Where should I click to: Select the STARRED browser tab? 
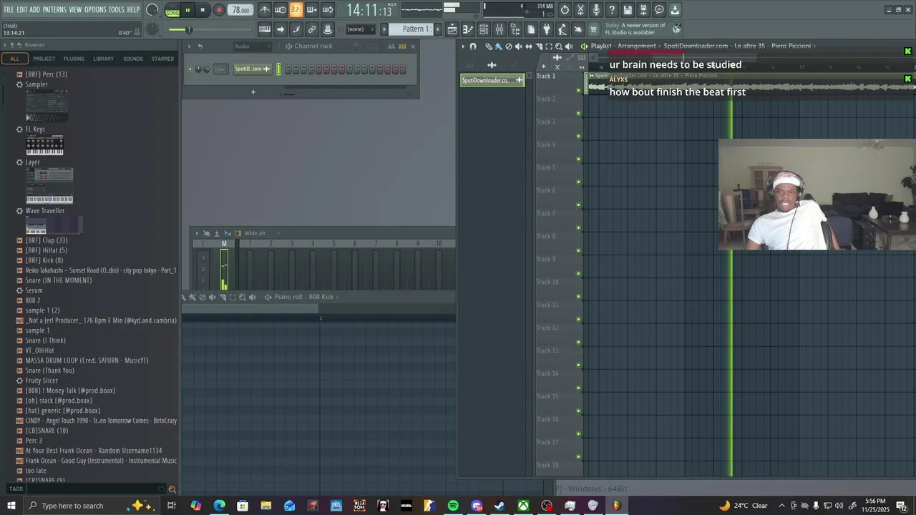(x=162, y=59)
